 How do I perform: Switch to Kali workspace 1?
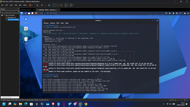click(x=44, y=13)
